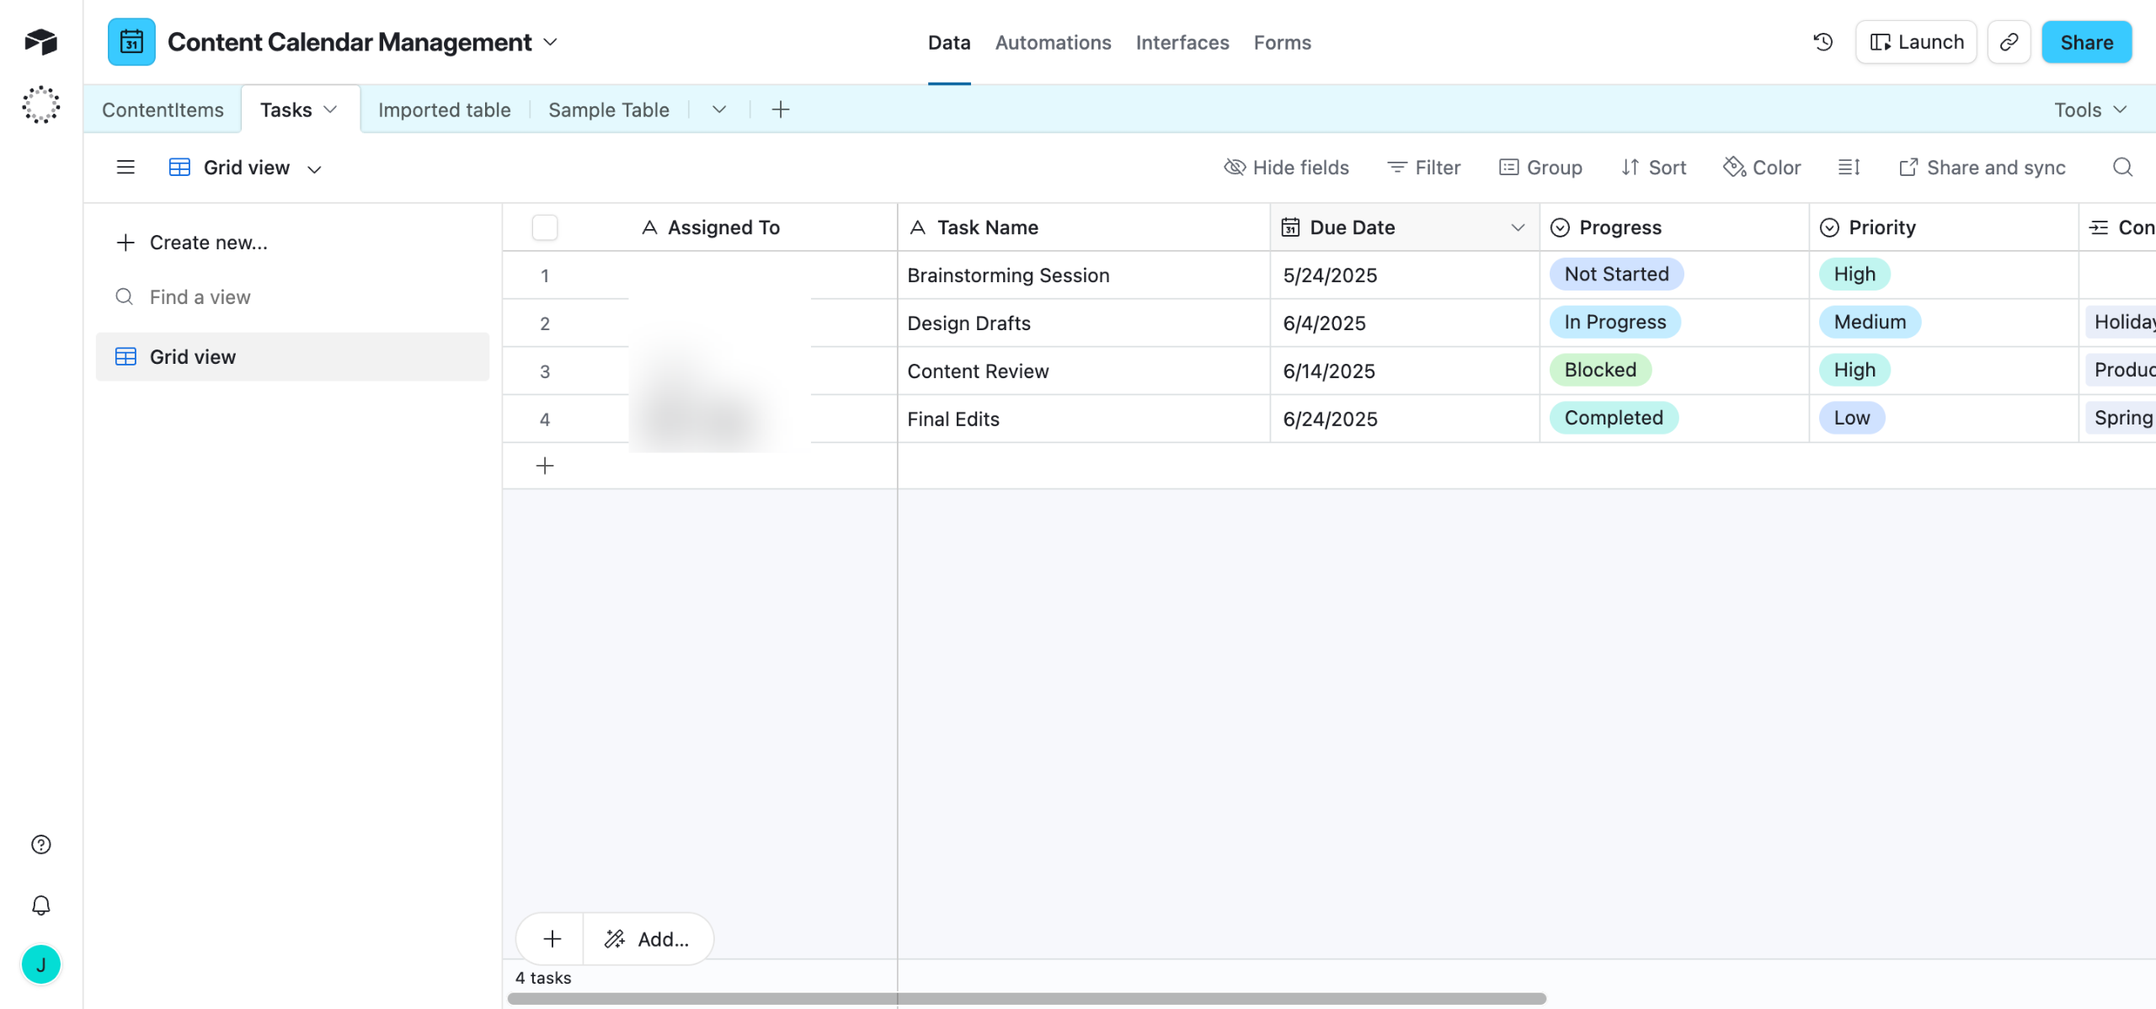Open the help question mark icon

(40, 845)
